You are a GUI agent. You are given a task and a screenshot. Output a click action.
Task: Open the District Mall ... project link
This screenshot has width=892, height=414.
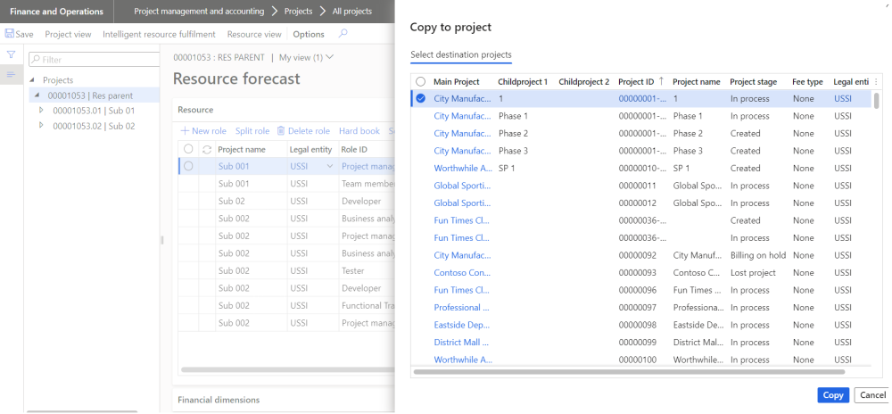(462, 343)
